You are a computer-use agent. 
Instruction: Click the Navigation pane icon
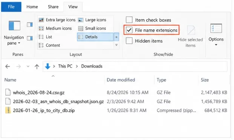click(14, 26)
